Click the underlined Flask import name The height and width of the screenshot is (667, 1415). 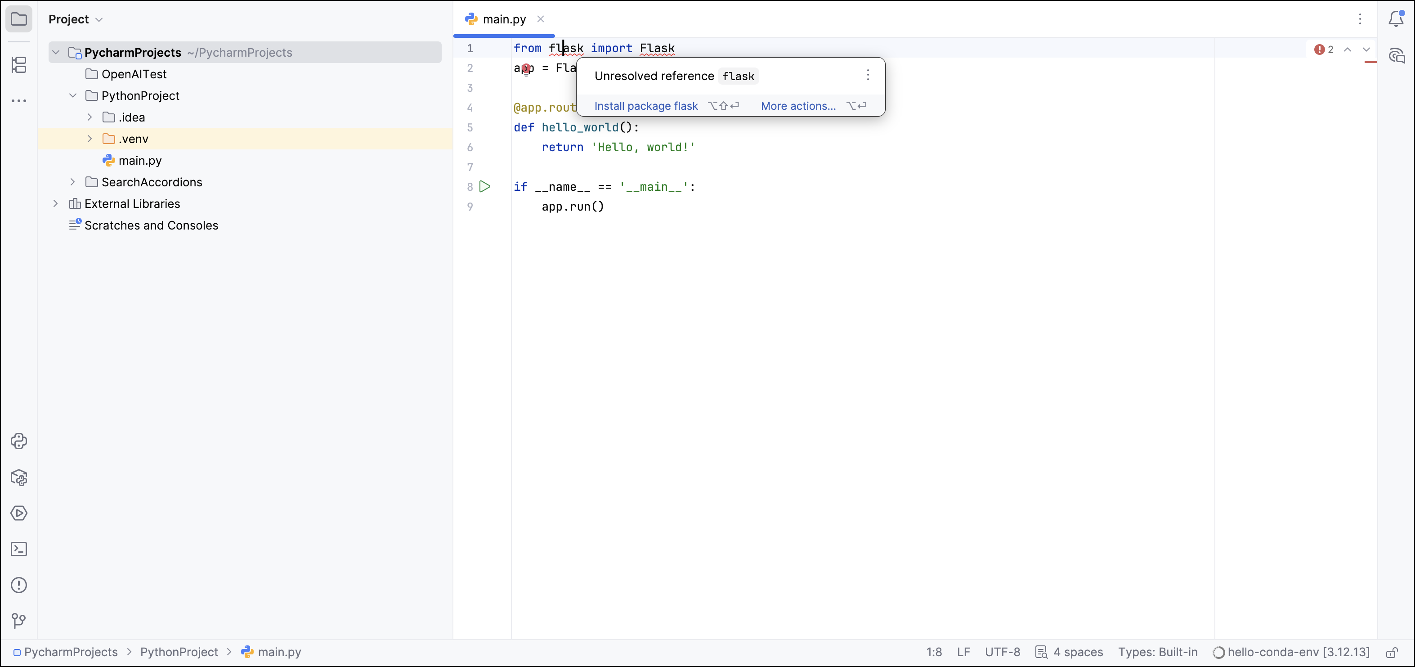pyautogui.click(x=657, y=49)
